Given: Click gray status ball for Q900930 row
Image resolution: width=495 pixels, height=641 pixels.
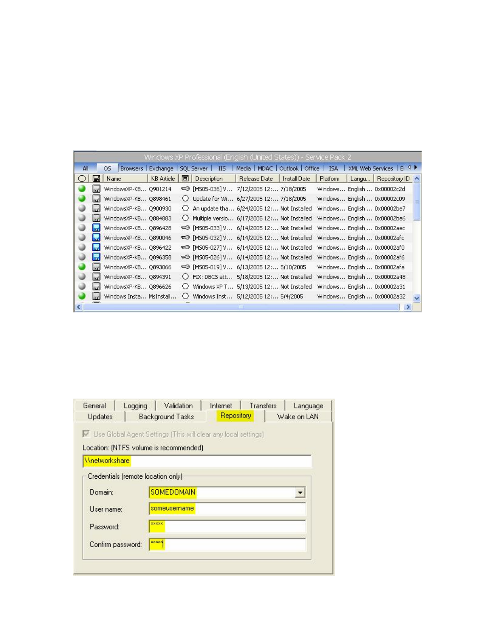Looking at the screenshot, I should tap(82, 208).
